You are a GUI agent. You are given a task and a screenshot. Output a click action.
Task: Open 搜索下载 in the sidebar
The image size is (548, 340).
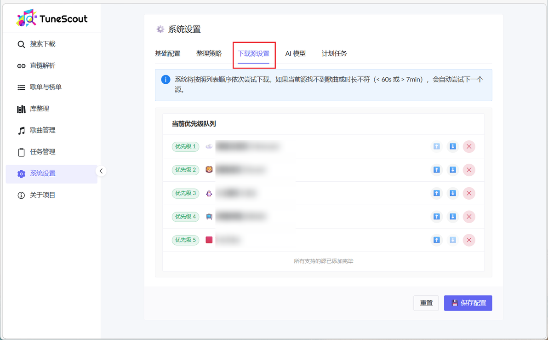(51, 44)
